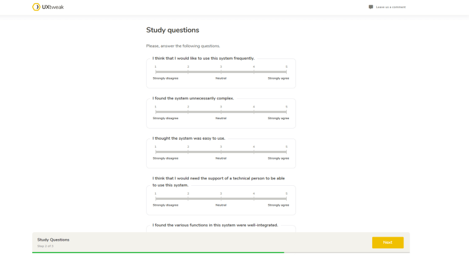Open the Leave us a comment link
The image size is (469, 256).
point(390,7)
